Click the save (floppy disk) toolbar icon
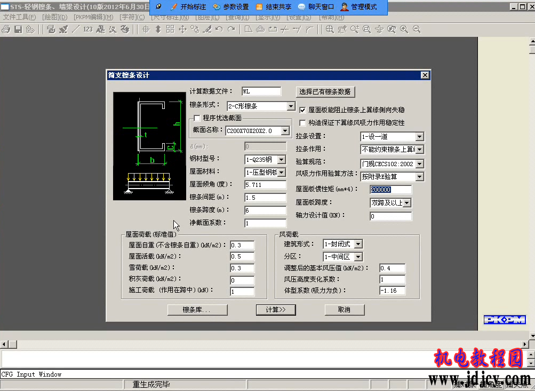 pyautogui.click(x=18, y=29)
